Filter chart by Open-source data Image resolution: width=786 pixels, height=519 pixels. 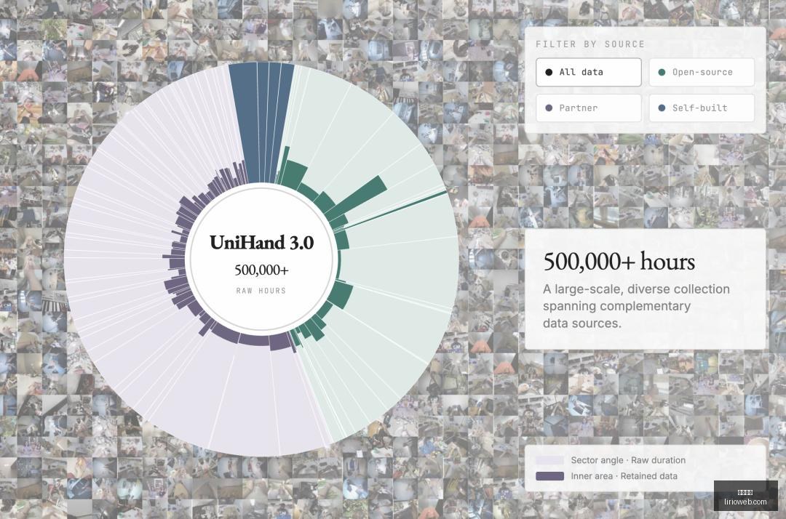click(702, 72)
